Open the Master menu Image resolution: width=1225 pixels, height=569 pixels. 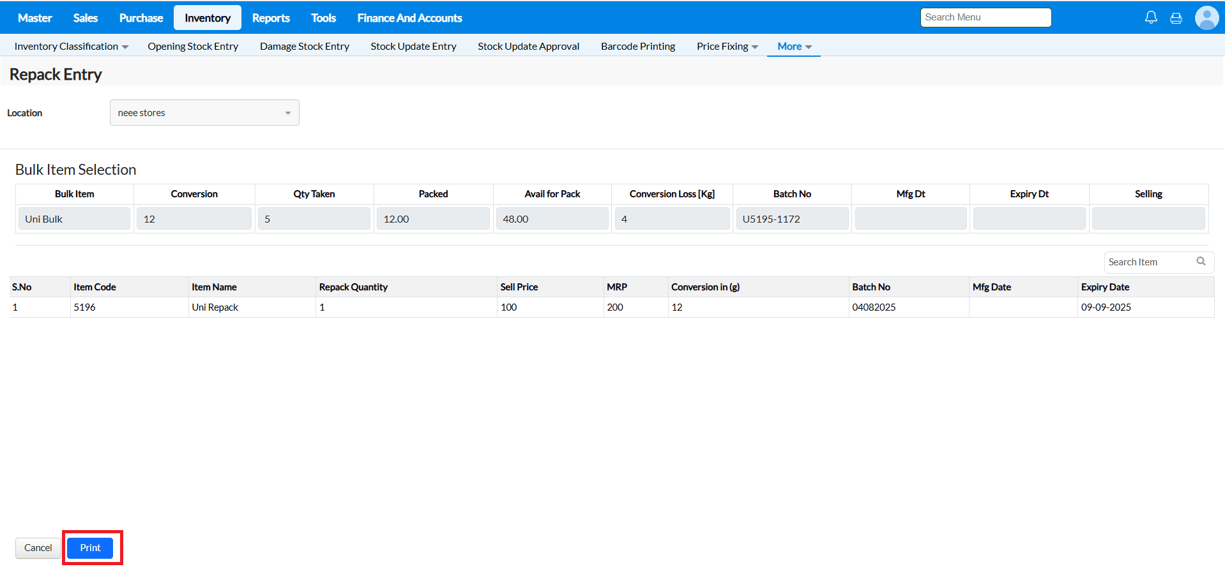34,18
